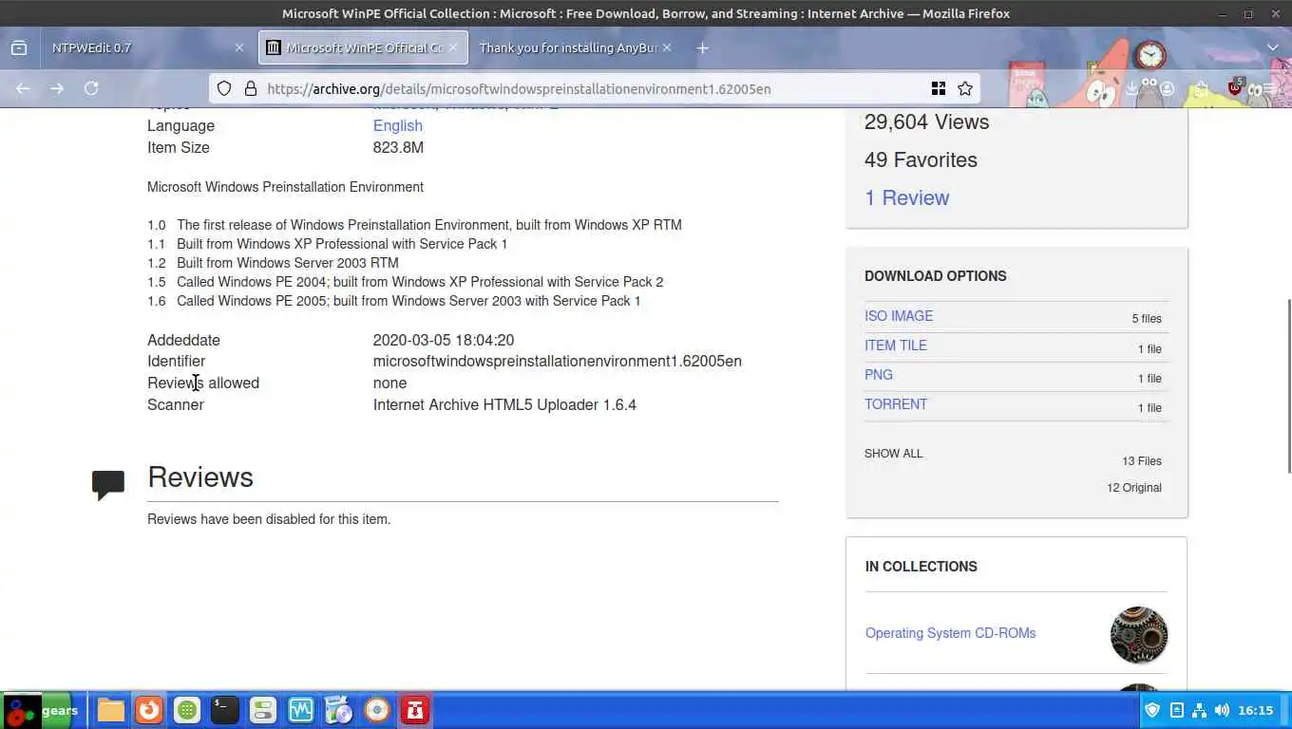Open Firefox from the taskbar
Viewport: 1292px width, 729px height.
[148, 710]
